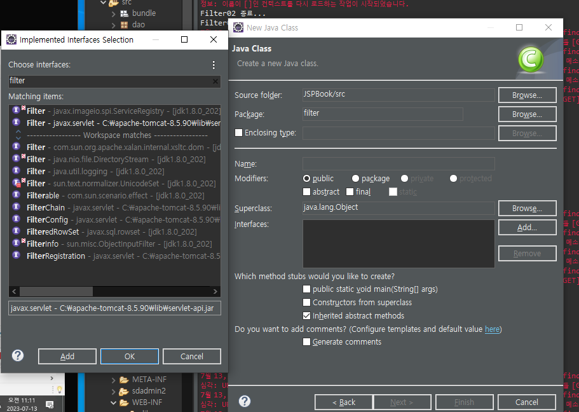Check public static void main stub option

tap(306, 289)
